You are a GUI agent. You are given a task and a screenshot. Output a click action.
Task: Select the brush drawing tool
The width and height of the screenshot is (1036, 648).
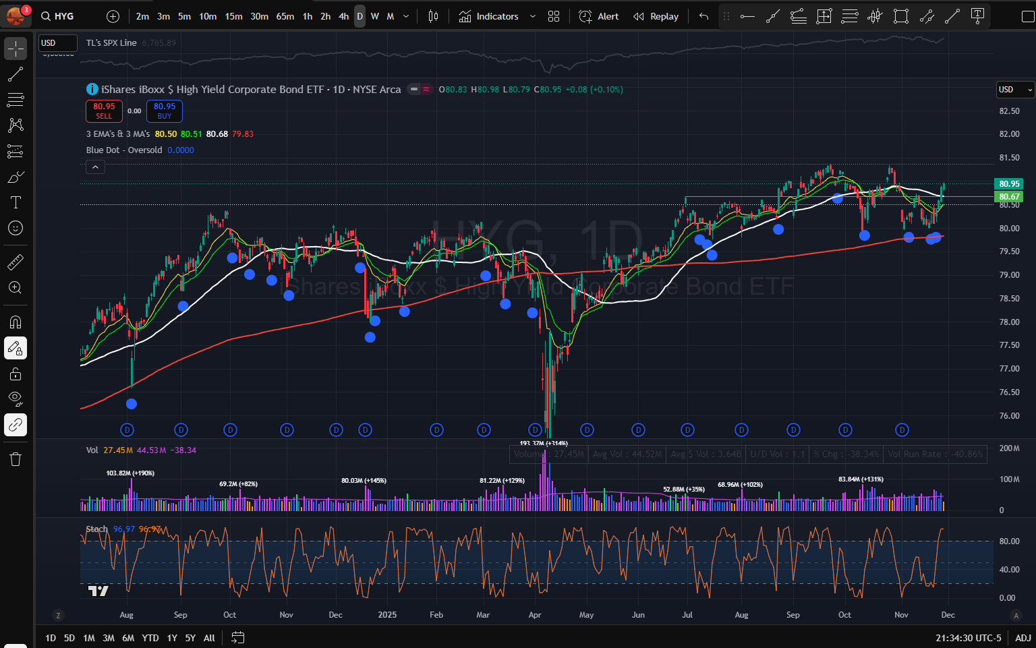point(16,177)
